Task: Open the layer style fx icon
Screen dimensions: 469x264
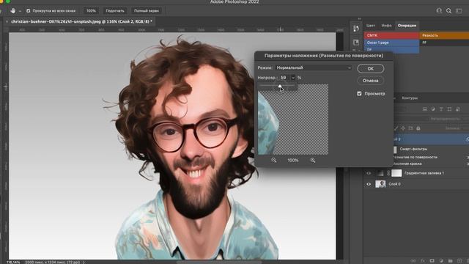Action: (423, 261)
